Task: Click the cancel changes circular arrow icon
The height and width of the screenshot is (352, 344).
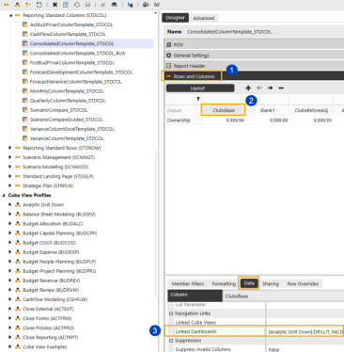Action: click(77, 5)
